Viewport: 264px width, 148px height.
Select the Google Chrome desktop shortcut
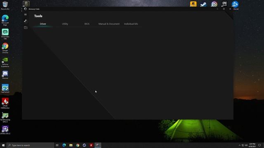(x=5, y=48)
